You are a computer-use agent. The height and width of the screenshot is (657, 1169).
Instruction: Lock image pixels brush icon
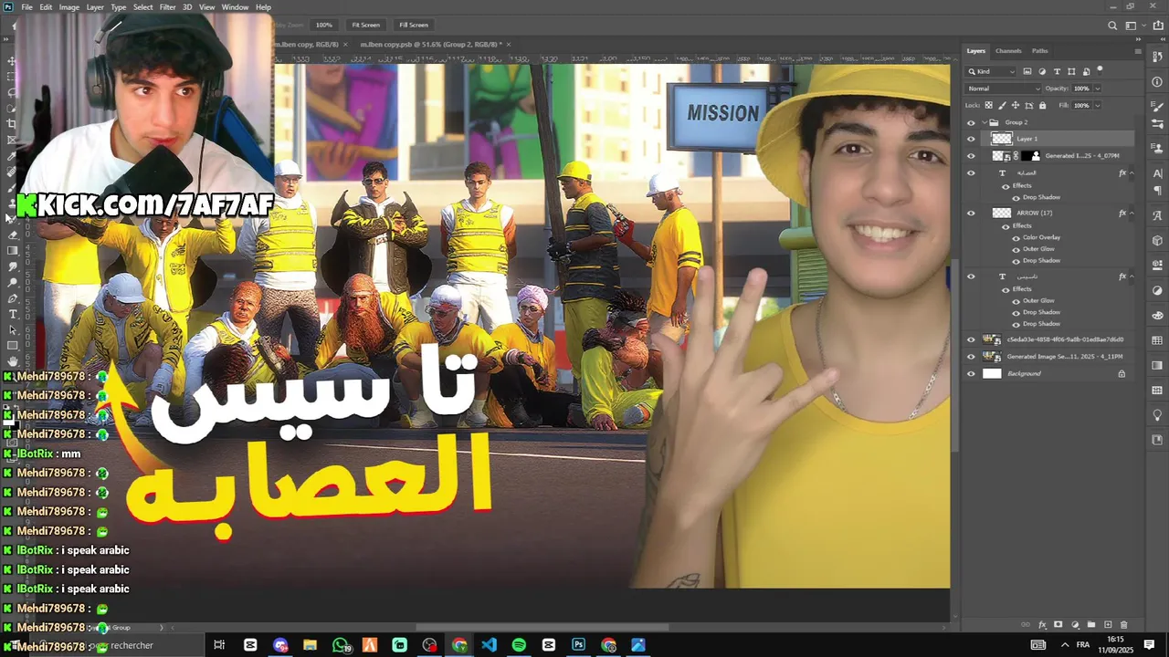pyautogui.click(x=1002, y=105)
